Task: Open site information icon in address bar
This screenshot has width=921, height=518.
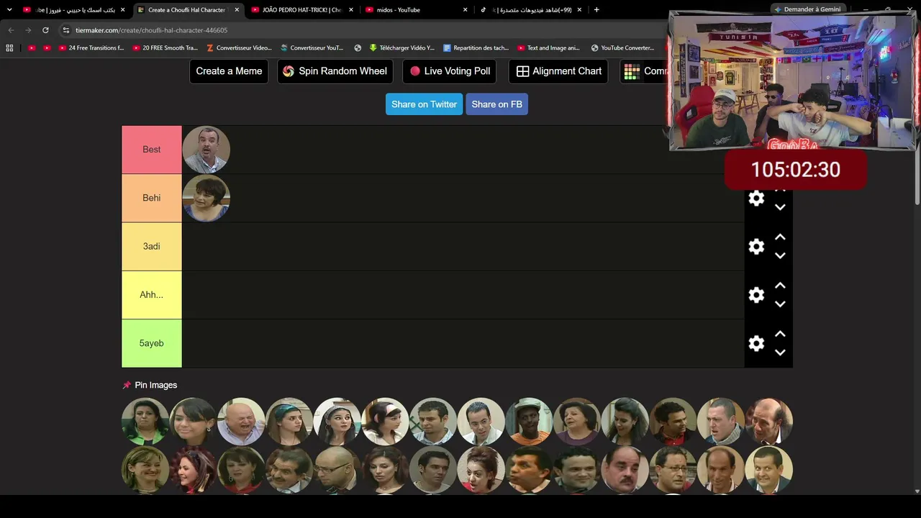Action: tap(65, 30)
